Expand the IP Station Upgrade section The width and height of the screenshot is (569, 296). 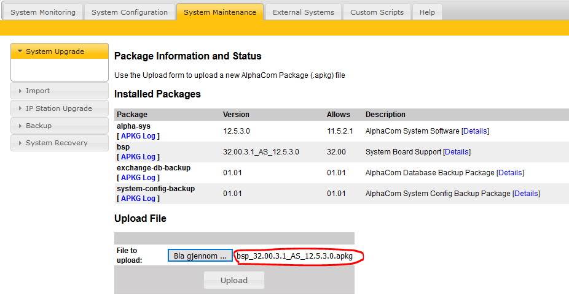coord(60,108)
